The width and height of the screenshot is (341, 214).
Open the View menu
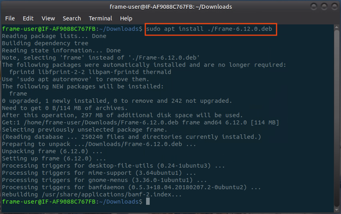[x=48, y=18]
